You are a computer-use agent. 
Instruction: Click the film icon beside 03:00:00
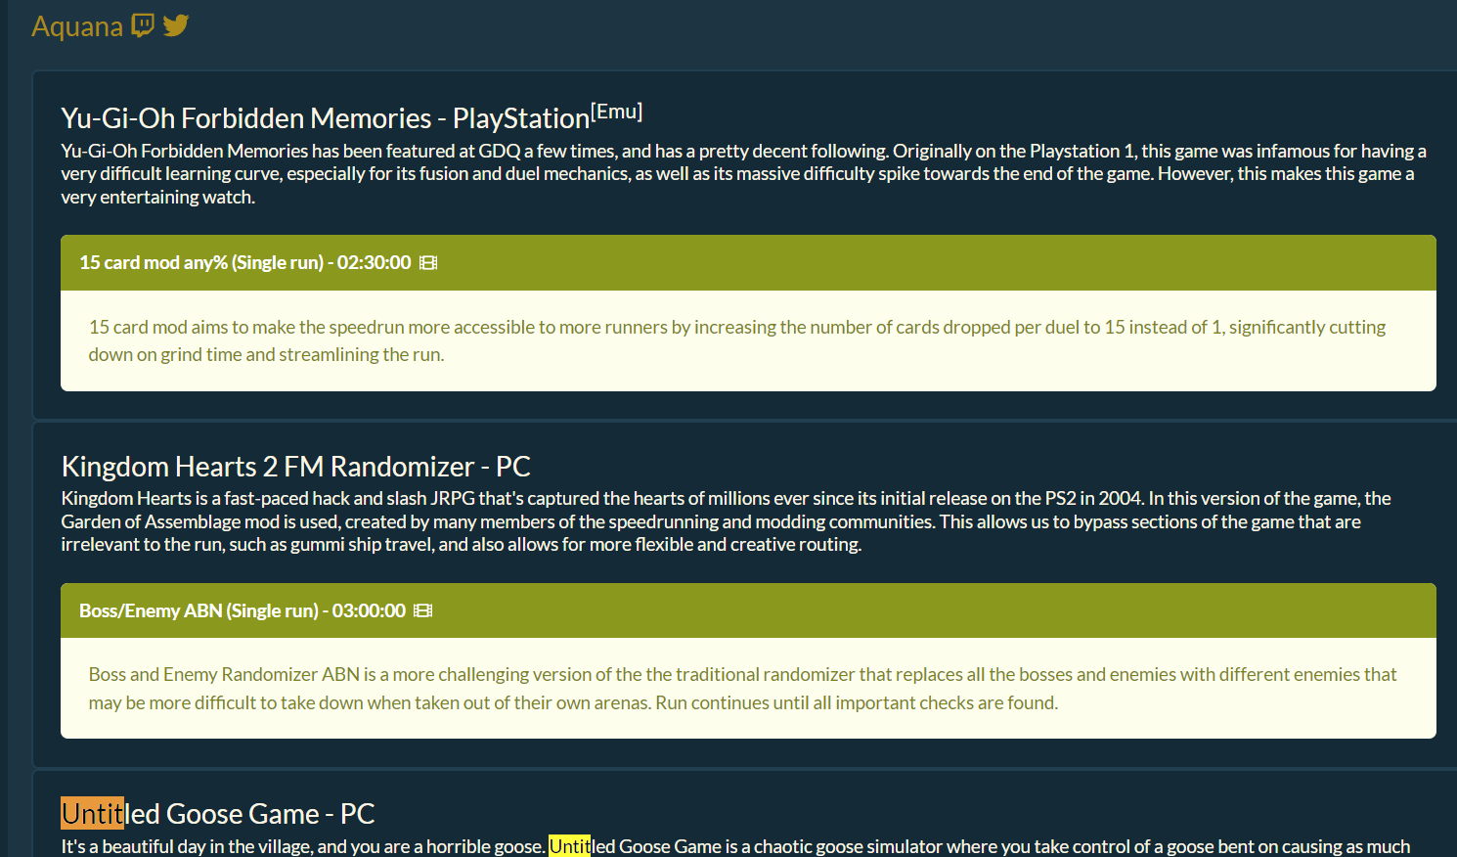(422, 610)
